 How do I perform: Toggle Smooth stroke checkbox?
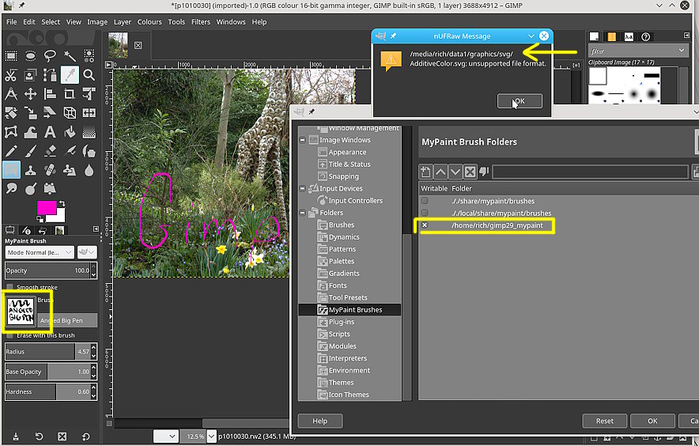[9, 287]
